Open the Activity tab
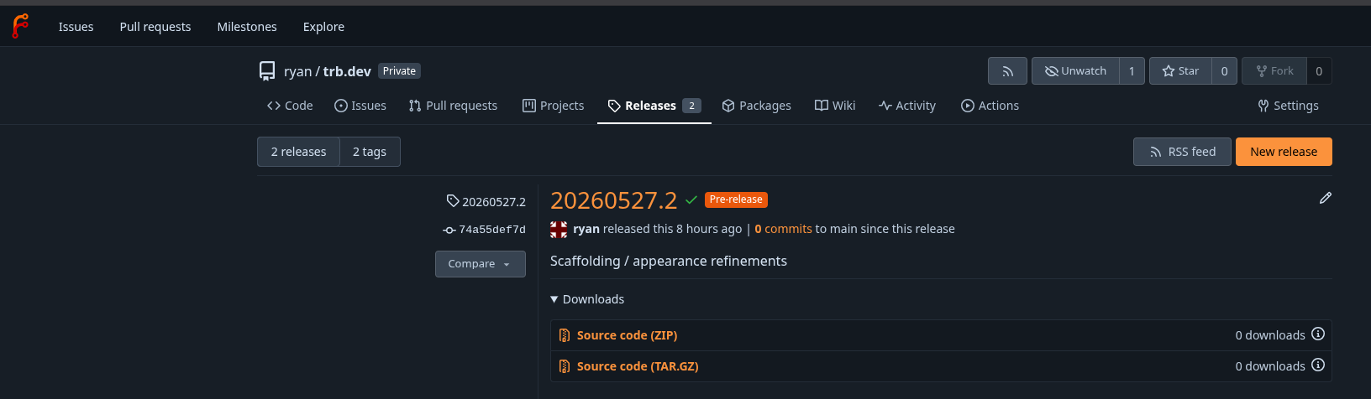The height and width of the screenshot is (399, 1371). coord(907,106)
